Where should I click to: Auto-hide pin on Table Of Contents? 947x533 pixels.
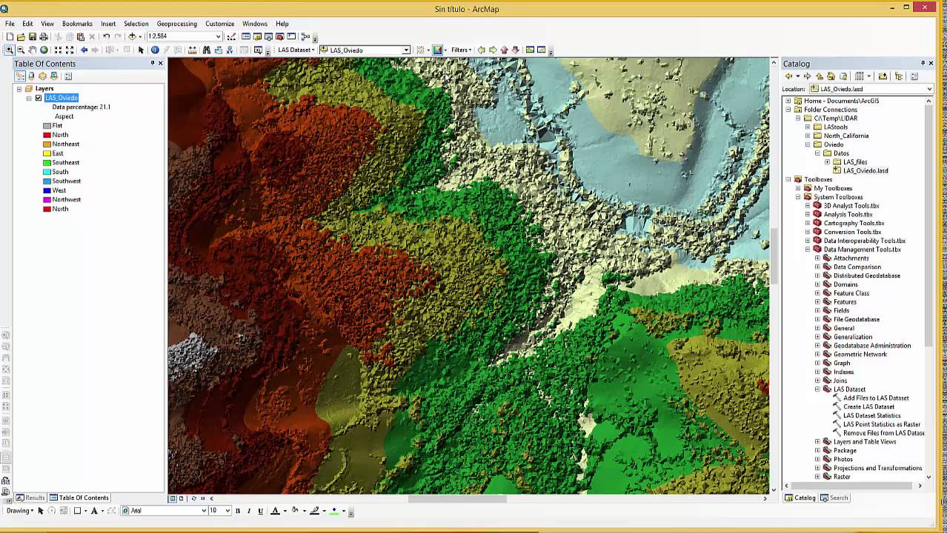tap(153, 63)
